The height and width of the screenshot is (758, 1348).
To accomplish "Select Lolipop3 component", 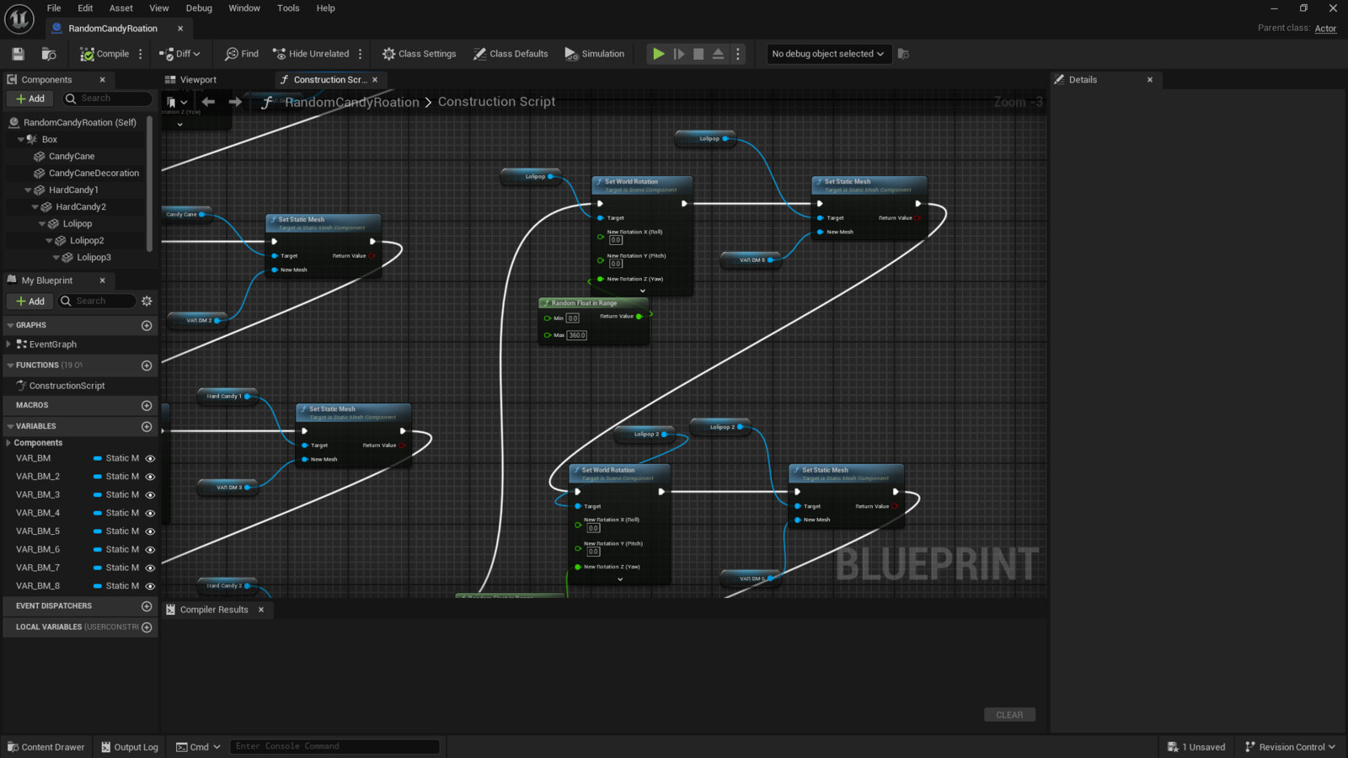I will click(x=94, y=258).
